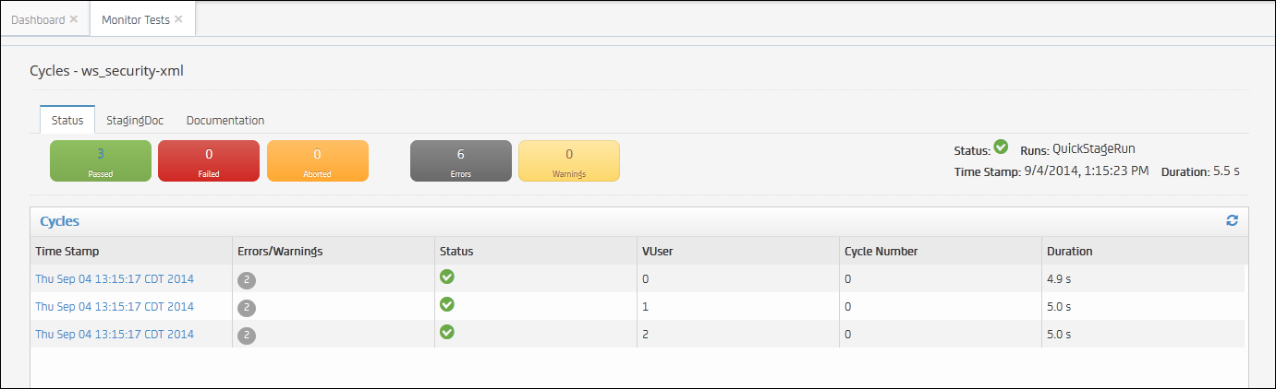The width and height of the screenshot is (1276, 389).
Task: Refresh the Cycles table
Action: click(x=1232, y=220)
